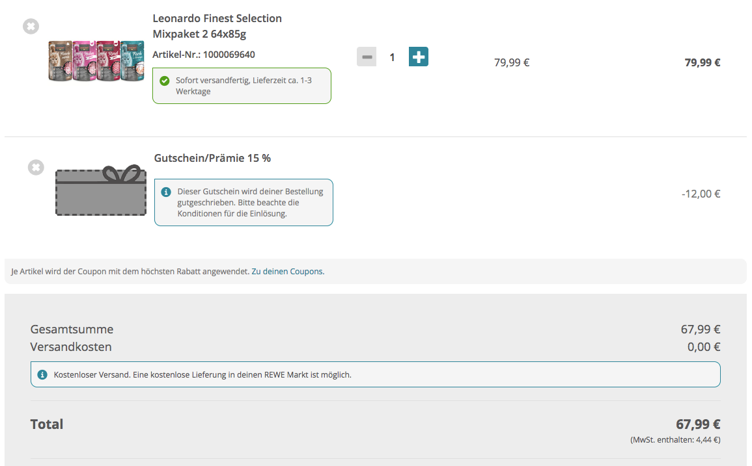
Task: Open the Leonardo Finest Selection product thumbnail
Action: click(96, 61)
